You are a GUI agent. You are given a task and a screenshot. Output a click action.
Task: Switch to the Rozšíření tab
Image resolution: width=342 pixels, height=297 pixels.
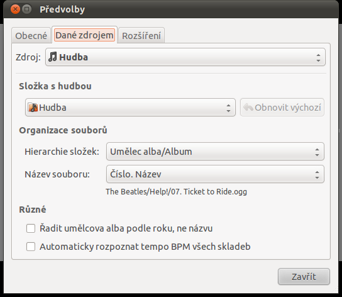point(141,35)
